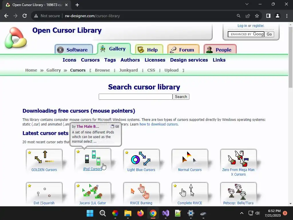The width and height of the screenshot is (293, 220).
Task: Open Visual Studio from the taskbar
Action: 166,213
